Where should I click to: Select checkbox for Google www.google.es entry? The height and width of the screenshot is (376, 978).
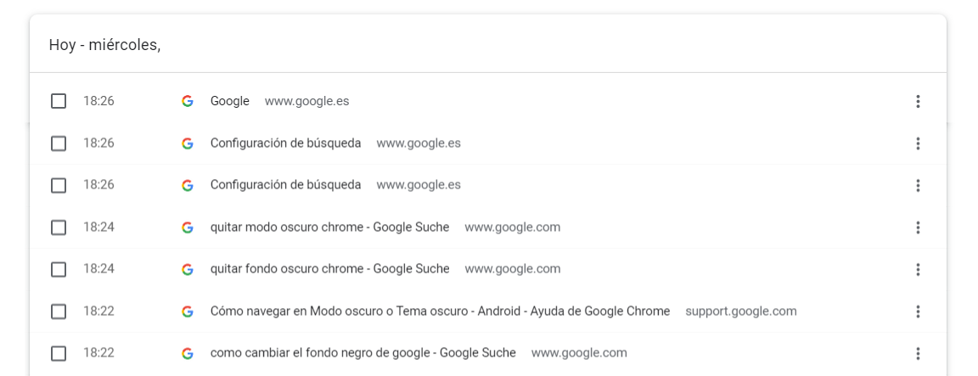pos(59,102)
